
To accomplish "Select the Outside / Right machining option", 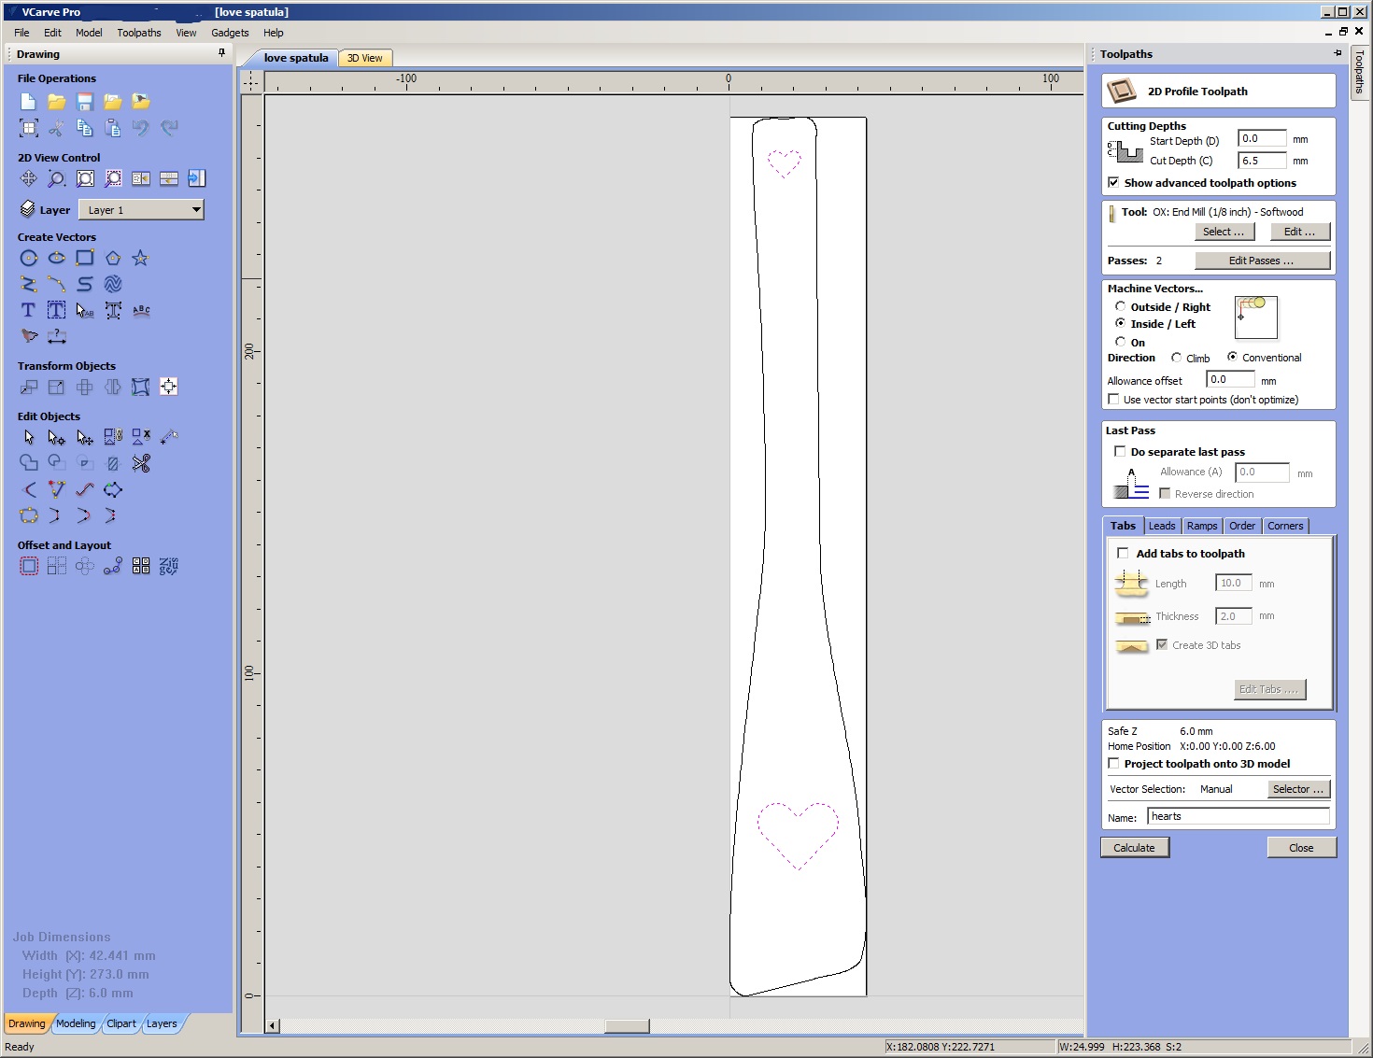I will click(1121, 306).
